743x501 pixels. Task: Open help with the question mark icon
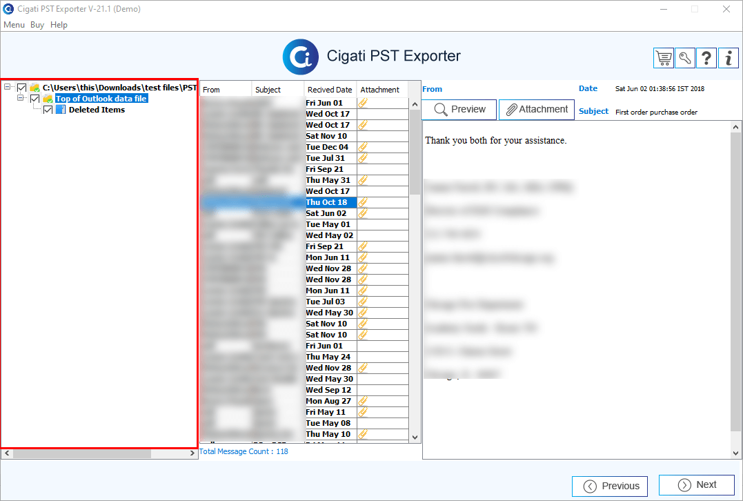click(706, 58)
